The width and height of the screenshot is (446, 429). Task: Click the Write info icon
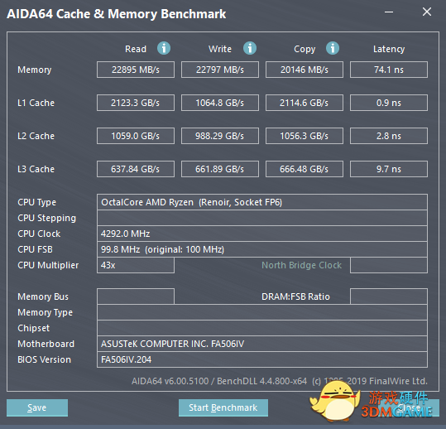[x=250, y=48]
